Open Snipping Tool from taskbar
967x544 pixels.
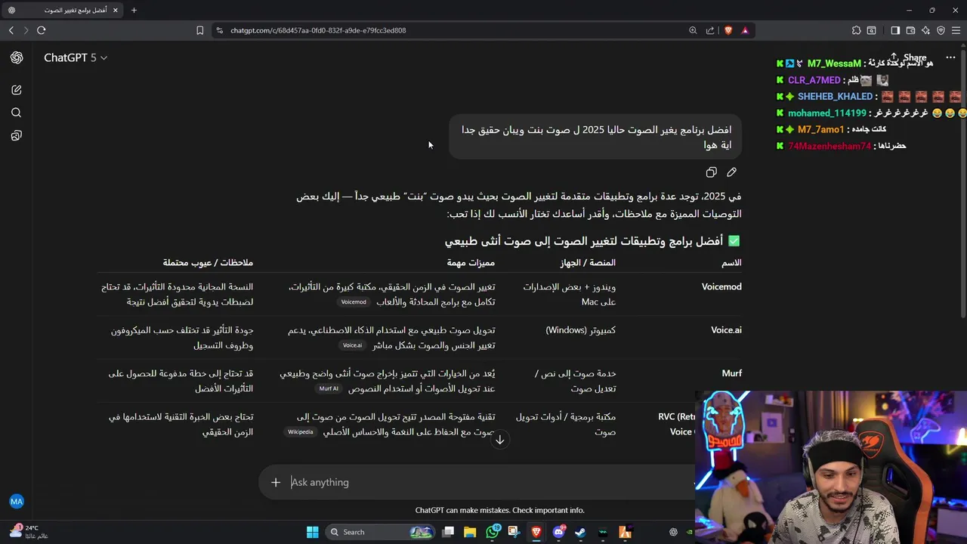[x=514, y=532]
